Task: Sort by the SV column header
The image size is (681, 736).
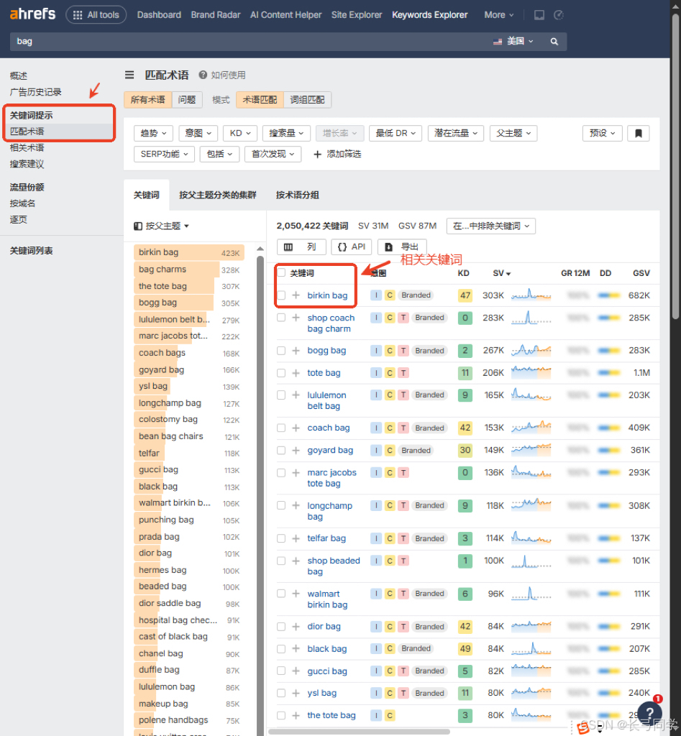Action: 502,273
